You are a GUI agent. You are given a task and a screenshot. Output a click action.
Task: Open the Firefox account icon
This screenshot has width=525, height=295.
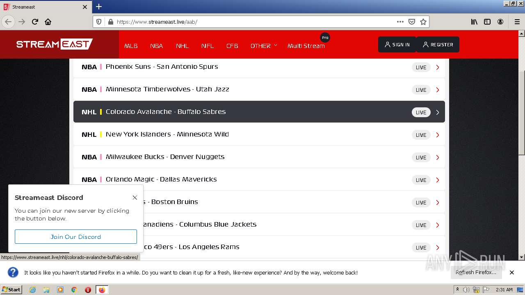[x=500, y=22]
